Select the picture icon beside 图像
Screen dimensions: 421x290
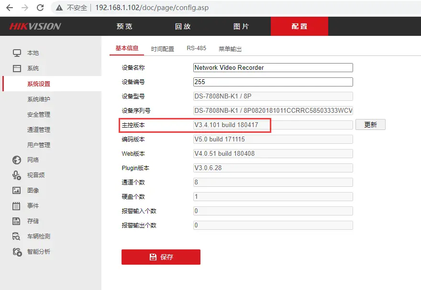(x=17, y=191)
